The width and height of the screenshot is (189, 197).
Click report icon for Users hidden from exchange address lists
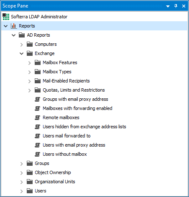pyautogui.click(x=38, y=127)
